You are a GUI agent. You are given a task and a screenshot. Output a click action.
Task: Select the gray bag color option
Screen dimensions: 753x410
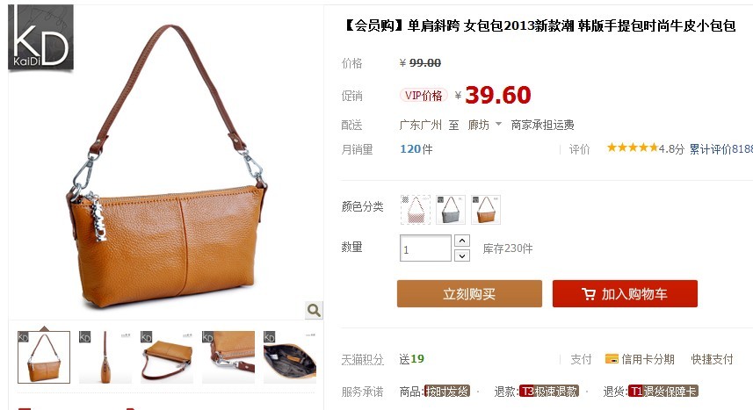tap(451, 209)
